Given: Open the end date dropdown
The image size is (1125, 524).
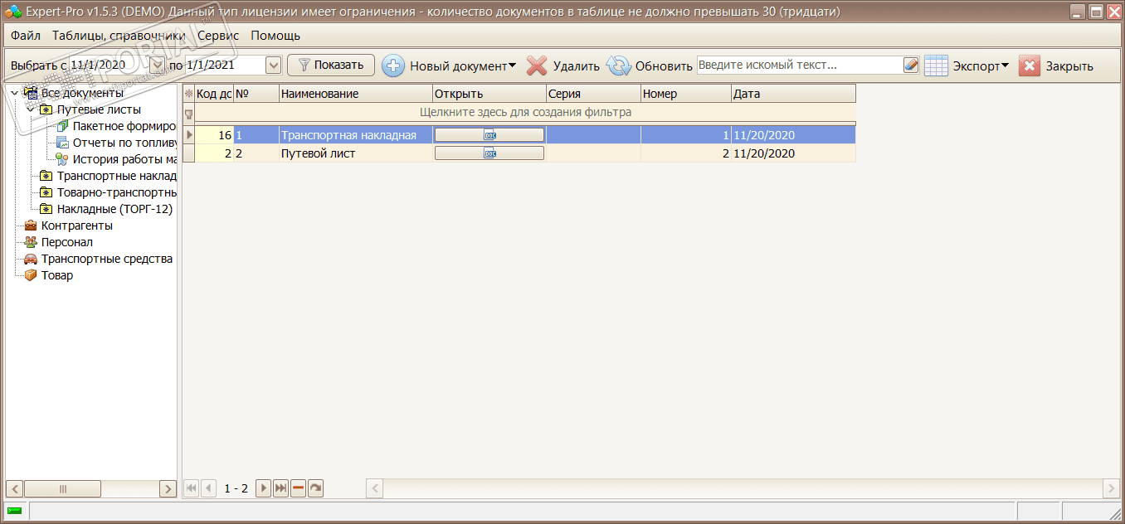Looking at the screenshot, I should click(x=274, y=65).
